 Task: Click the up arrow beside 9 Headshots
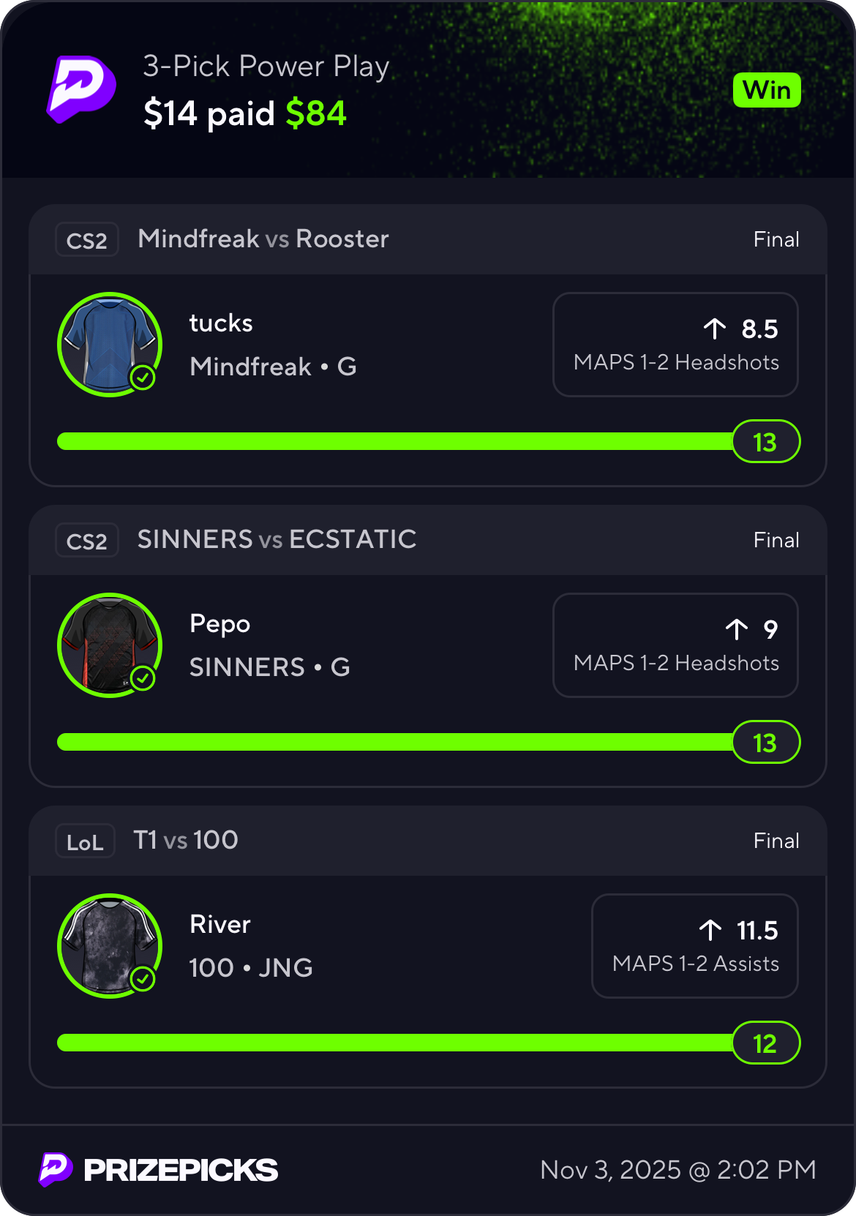pyautogui.click(x=737, y=630)
